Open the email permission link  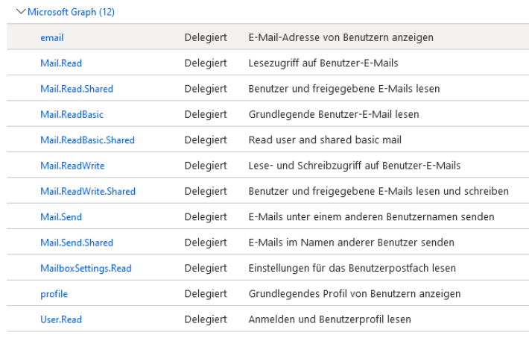[x=52, y=37]
